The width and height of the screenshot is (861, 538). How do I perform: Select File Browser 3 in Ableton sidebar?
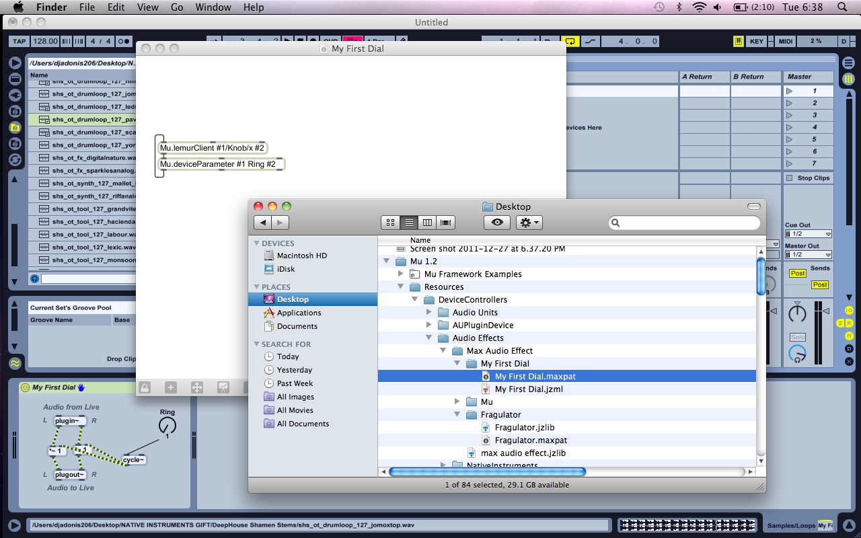point(15,143)
